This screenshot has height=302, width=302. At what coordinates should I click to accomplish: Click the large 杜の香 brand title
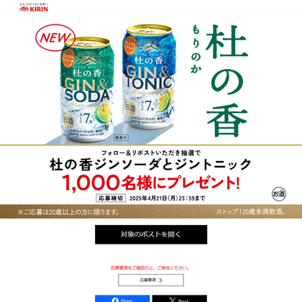click(226, 81)
